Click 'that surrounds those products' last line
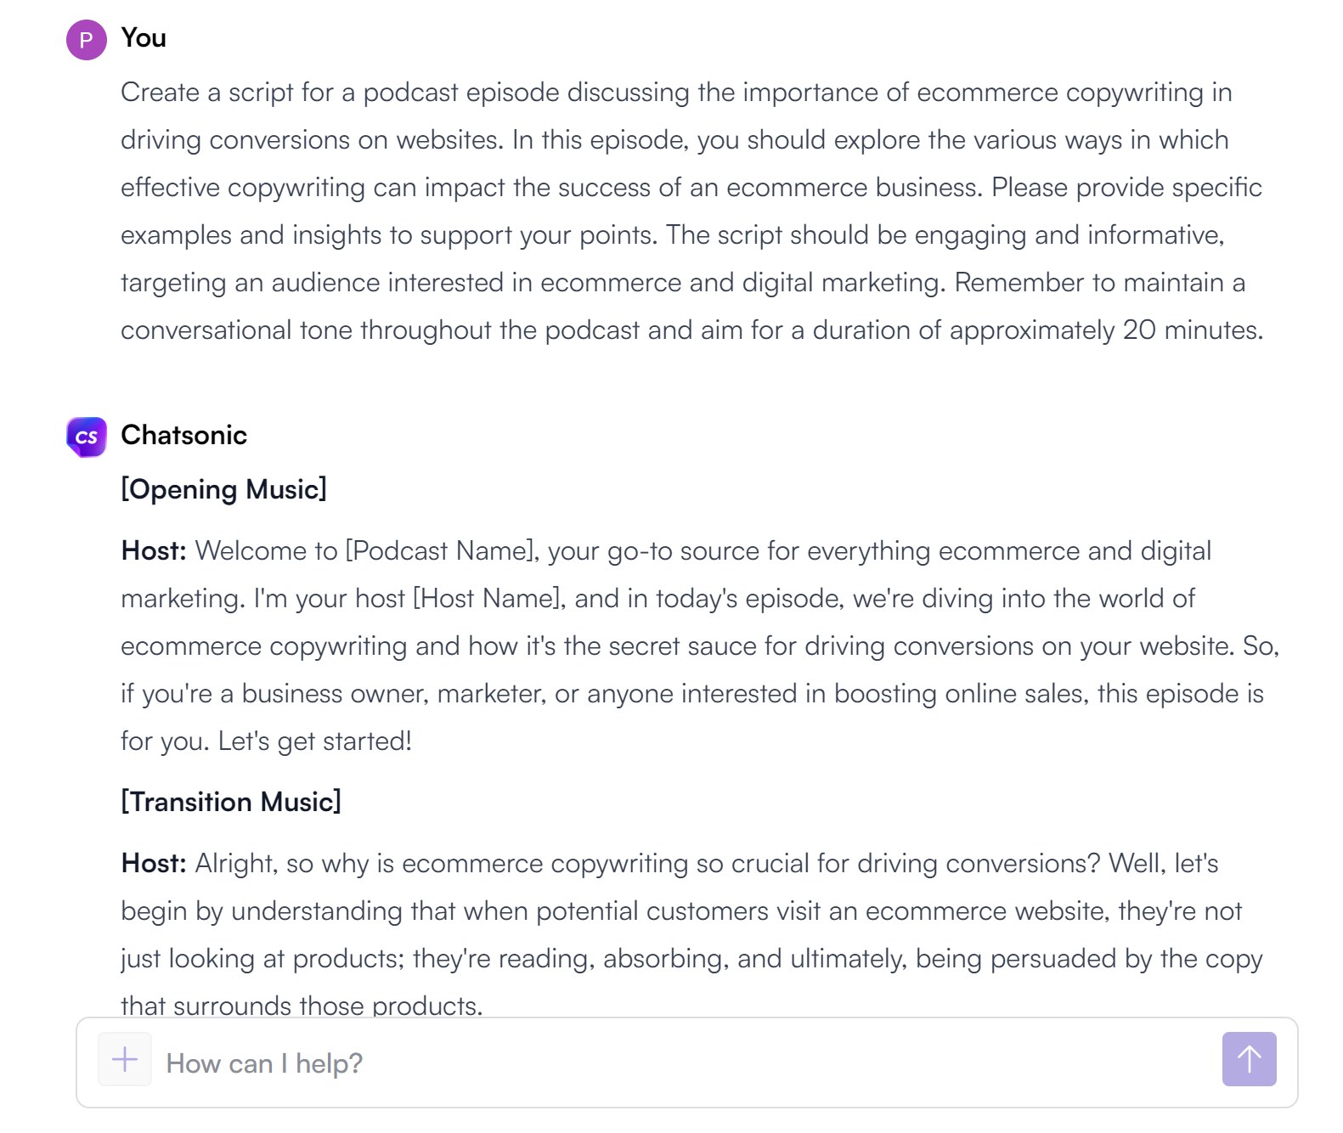The height and width of the screenshot is (1133, 1343). (302, 1006)
